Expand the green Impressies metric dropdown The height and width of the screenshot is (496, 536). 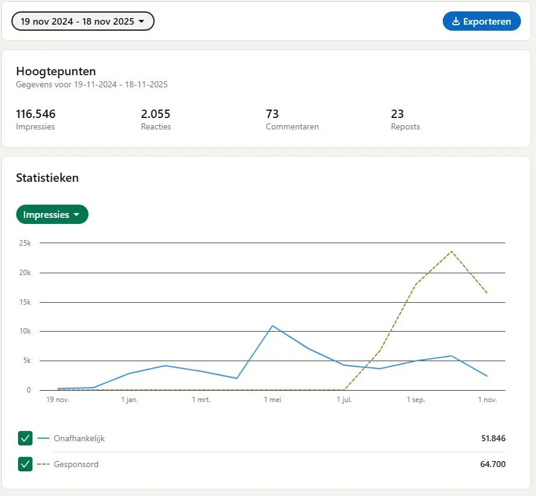[x=52, y=215]
